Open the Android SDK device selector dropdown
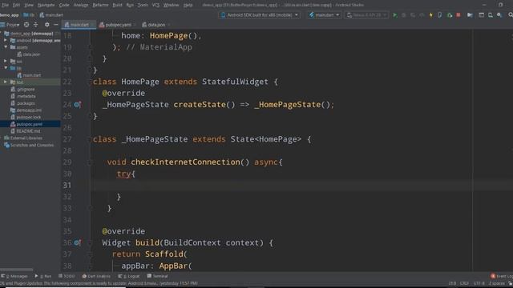This screenshot has height=288, width=513. pyautogui.click(x=260, y=15)
